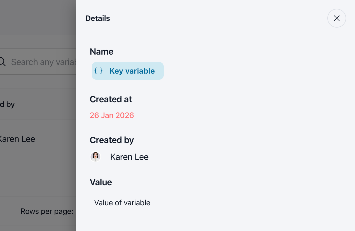Click Karen Lee's avatar picture
This screenshot has height=231, width=355.
(x=95, y=157)
